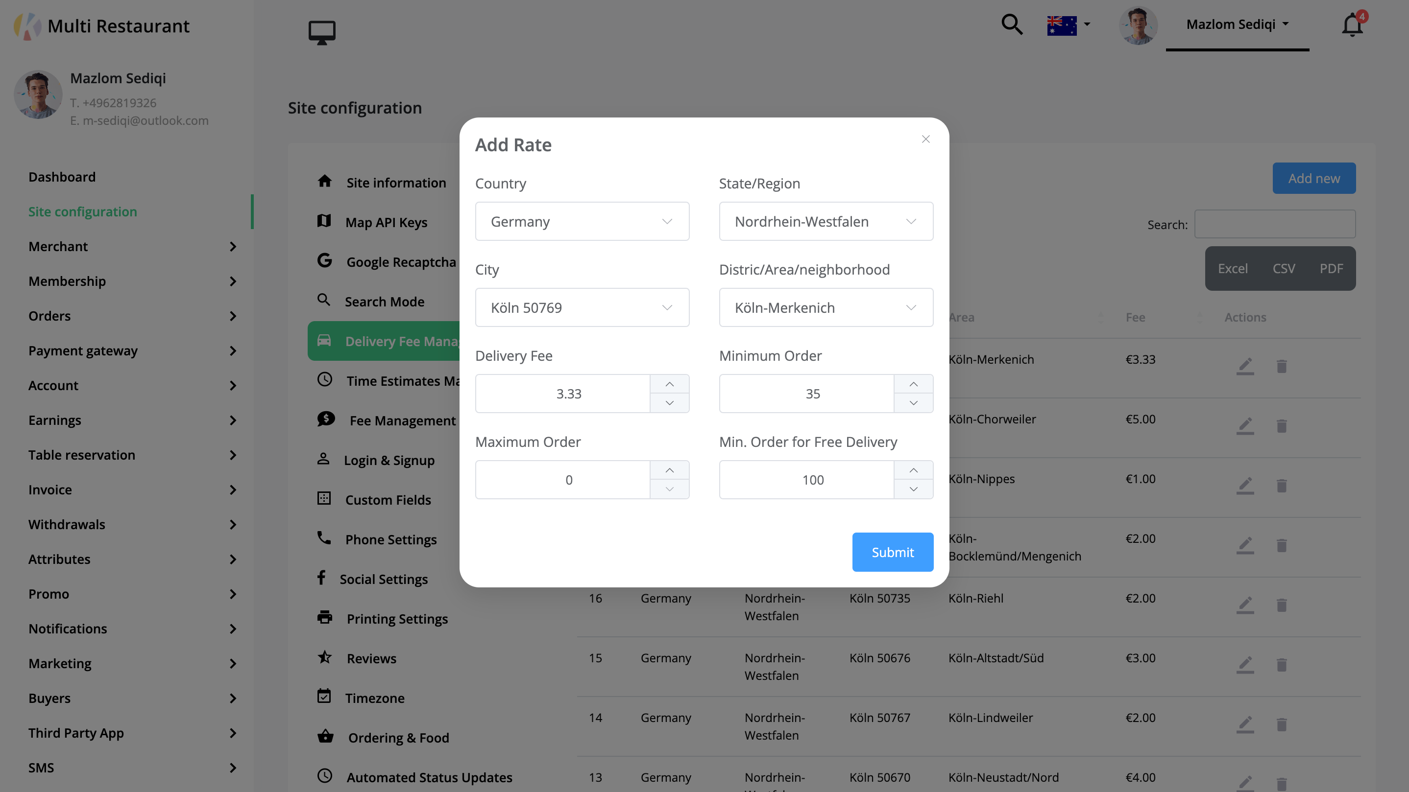The width and height of the screenshot is (1409, 792).
Task: Open the Country dropdown showing Germany
Action: [x=582, y=221]
